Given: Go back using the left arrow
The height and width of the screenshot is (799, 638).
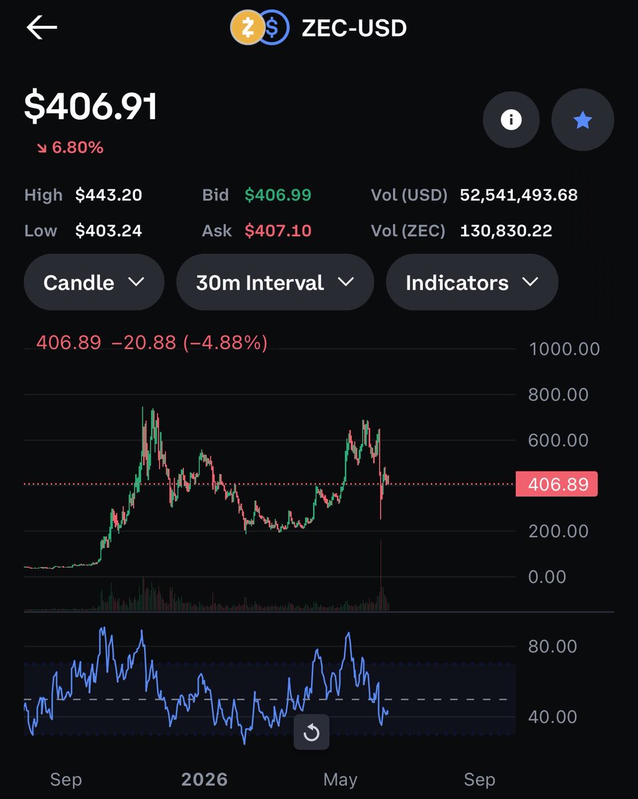Looking at the screenshot, I should pyautogui.click(x=42, y=28).
